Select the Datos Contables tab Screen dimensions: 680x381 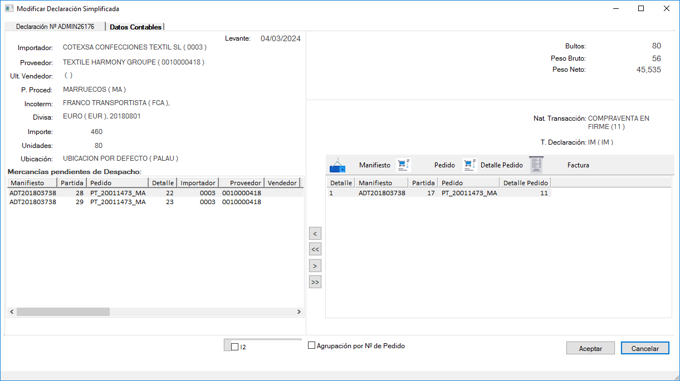tap(135, 27)
